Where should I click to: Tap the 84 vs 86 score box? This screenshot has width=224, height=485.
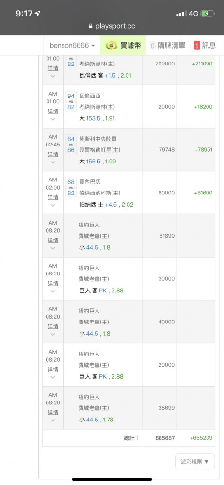click(x=71, y=145)
